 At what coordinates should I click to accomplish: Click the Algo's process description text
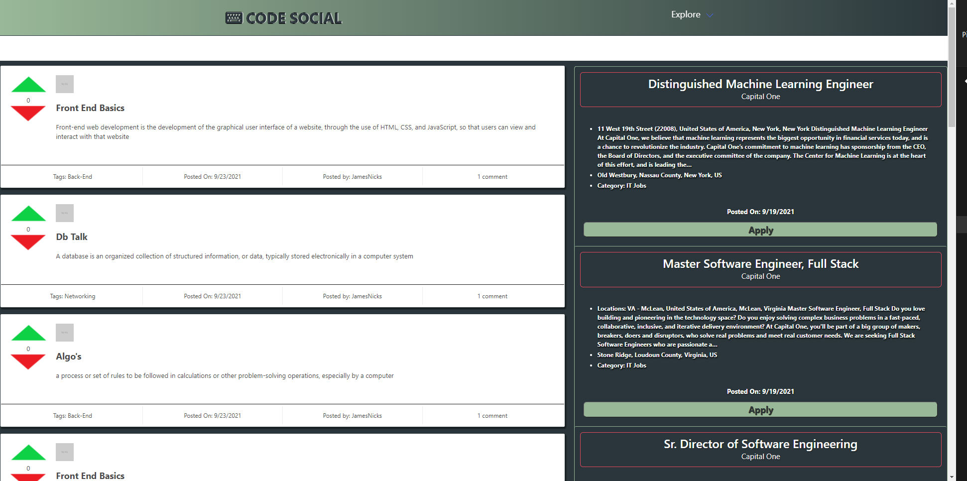coord(225,376)
